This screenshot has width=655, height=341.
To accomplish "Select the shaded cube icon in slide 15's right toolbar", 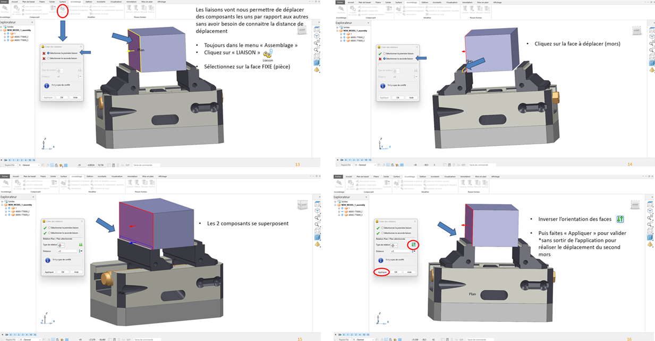I will click(x=317, y=238).
